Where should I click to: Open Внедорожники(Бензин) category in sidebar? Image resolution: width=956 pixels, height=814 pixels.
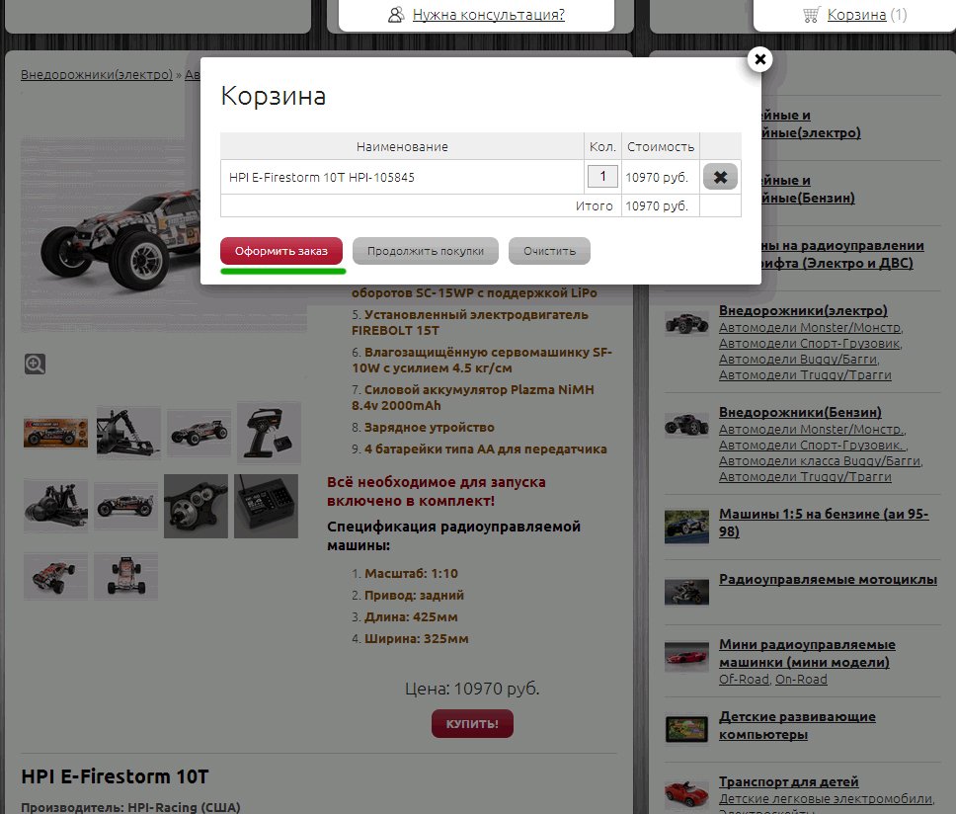click(800, 412)
